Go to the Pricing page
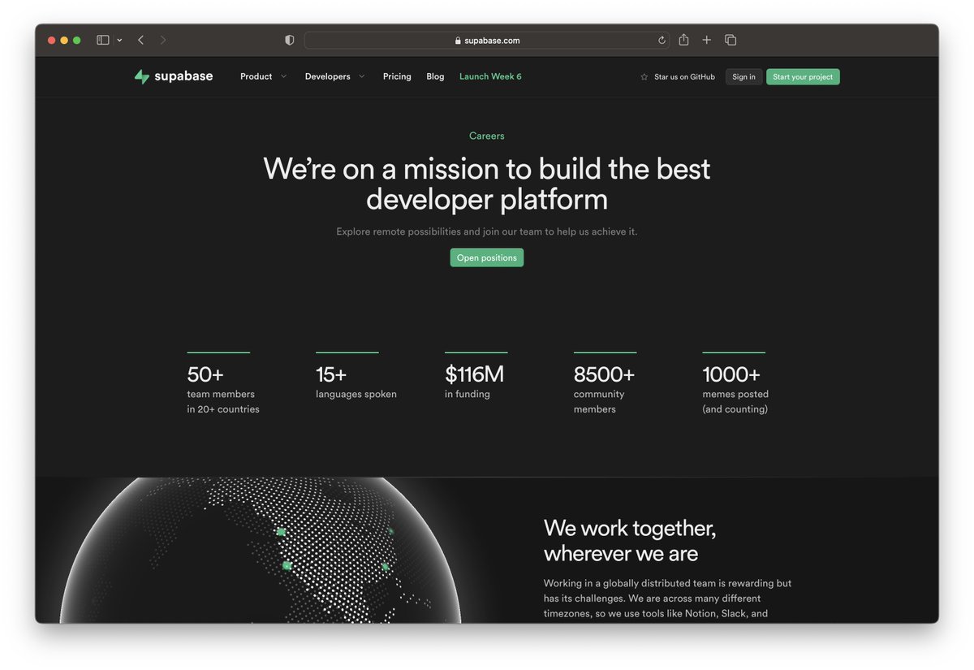This screenshot has height=670, width=974. (x=397, y=76)
